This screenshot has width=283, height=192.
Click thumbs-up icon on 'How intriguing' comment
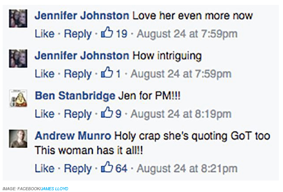(107, 72)
